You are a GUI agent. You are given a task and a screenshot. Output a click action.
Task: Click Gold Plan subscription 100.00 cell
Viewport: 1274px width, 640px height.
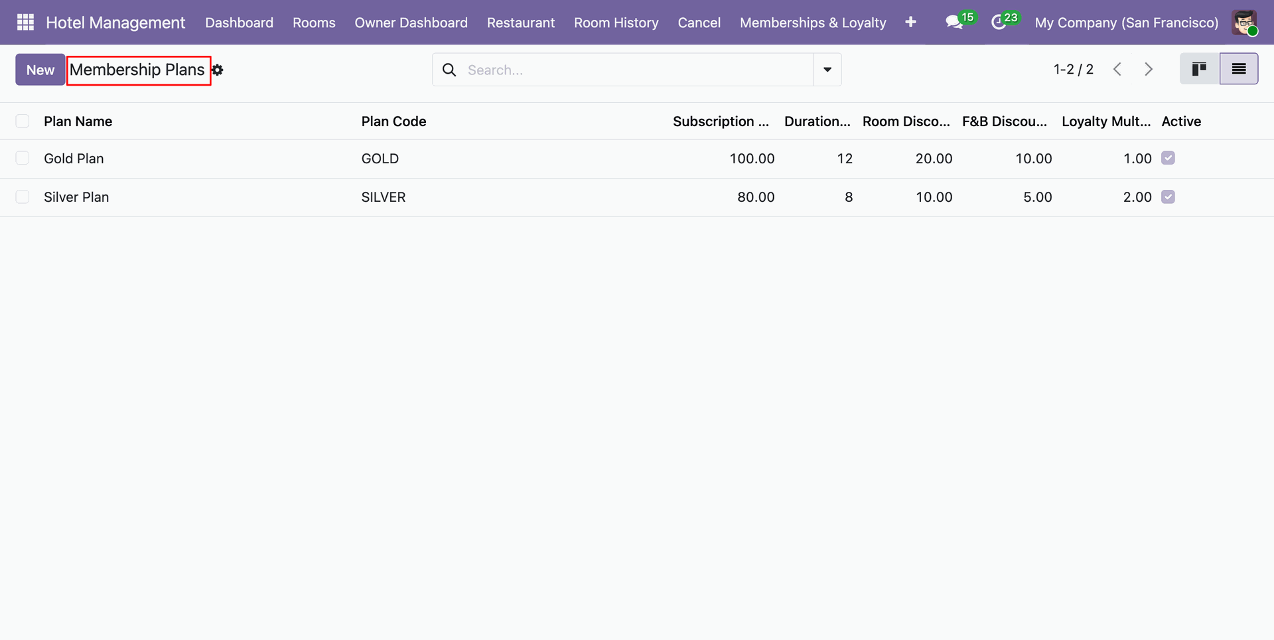752,159
